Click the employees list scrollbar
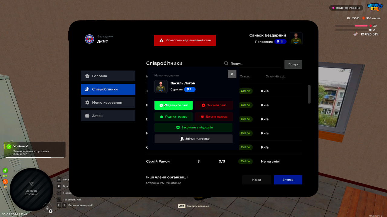 tap(309, 94)
